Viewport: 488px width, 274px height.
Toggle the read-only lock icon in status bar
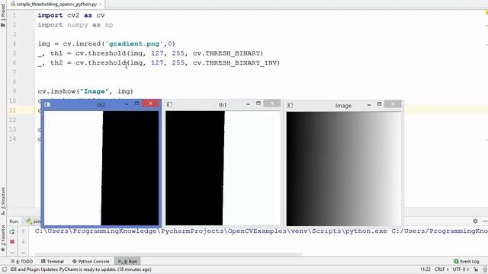tap(476, 269)
